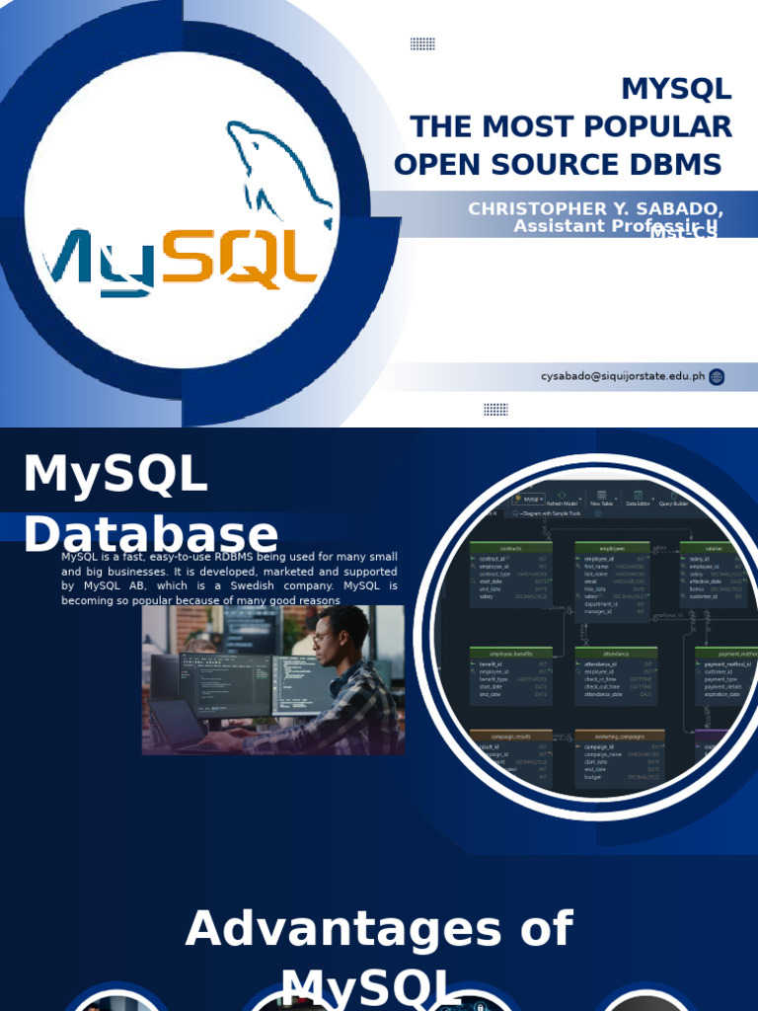The height and width of the screenshot is (1011, 758).
Task: Click the paragraph describing MySQL as an RDBMS
Action: coord(229,579)
